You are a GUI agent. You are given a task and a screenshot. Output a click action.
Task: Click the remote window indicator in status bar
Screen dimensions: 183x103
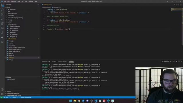pyautogui.click(x=1, y=97)
